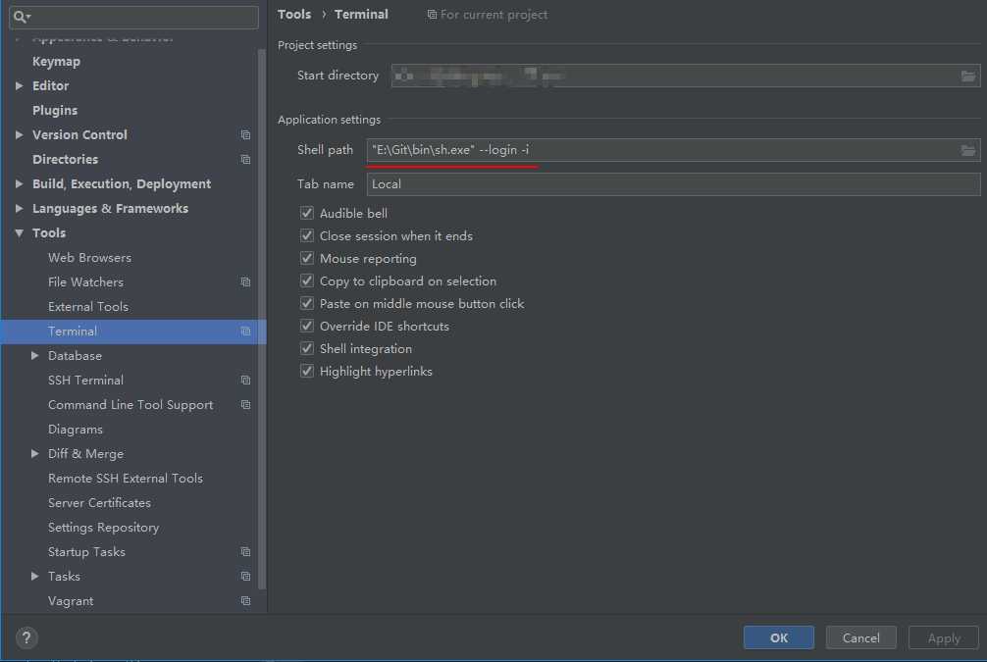This screenshot has width=987, height=662.
Task: Select the Directories settings item
Action: point(65,159)
